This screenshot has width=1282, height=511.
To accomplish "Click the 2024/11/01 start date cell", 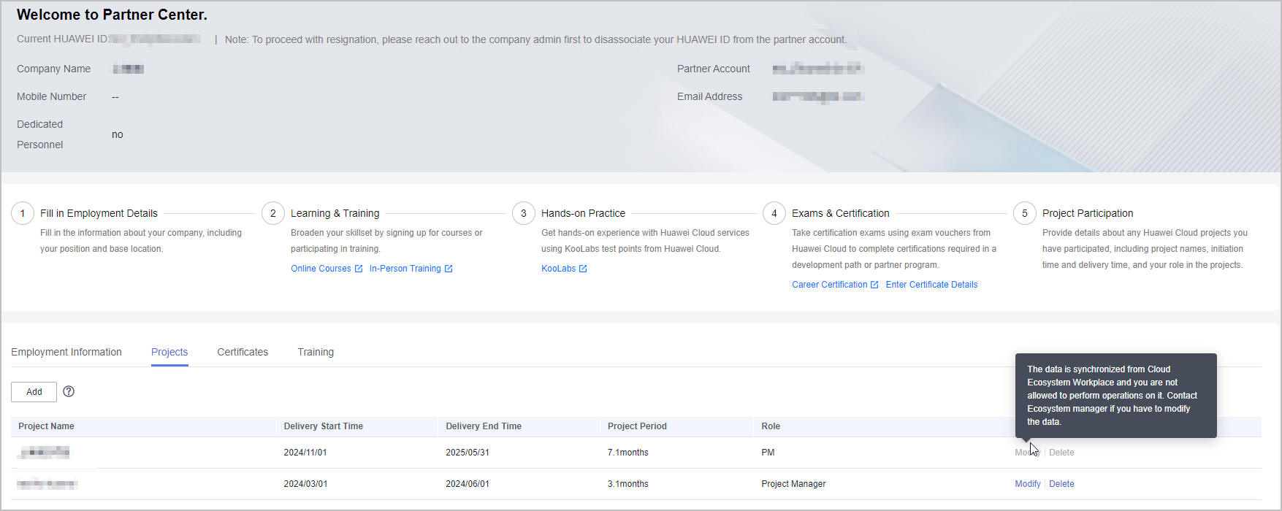I will pyautogui.click(x=305, y=453).
